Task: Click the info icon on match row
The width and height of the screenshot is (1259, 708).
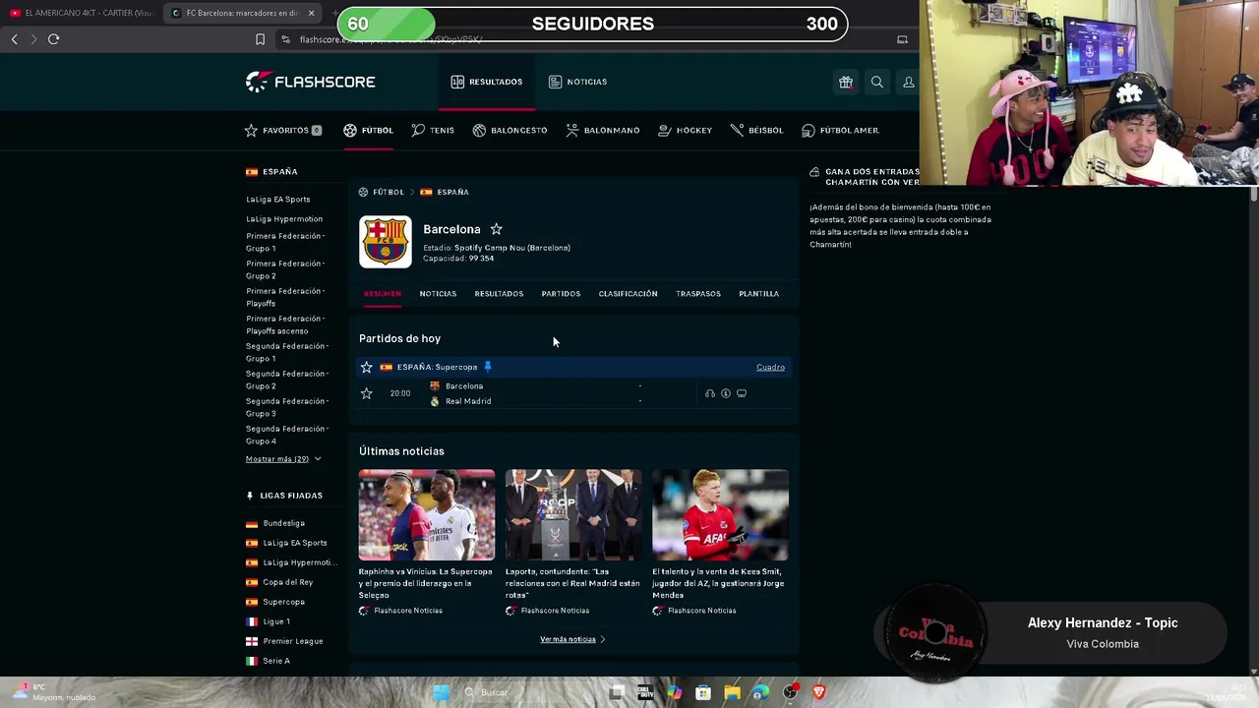Action: click(726, 393)
